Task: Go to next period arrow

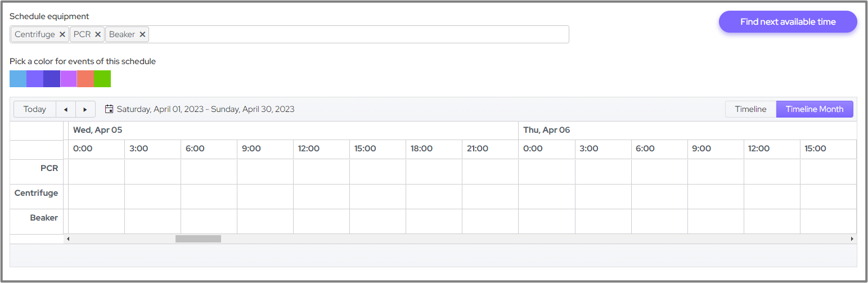Action: click(86, 109)
